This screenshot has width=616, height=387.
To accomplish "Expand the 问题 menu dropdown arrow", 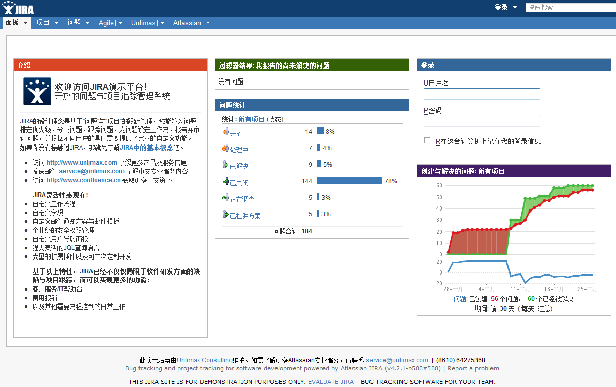I will tap(87, 23).
